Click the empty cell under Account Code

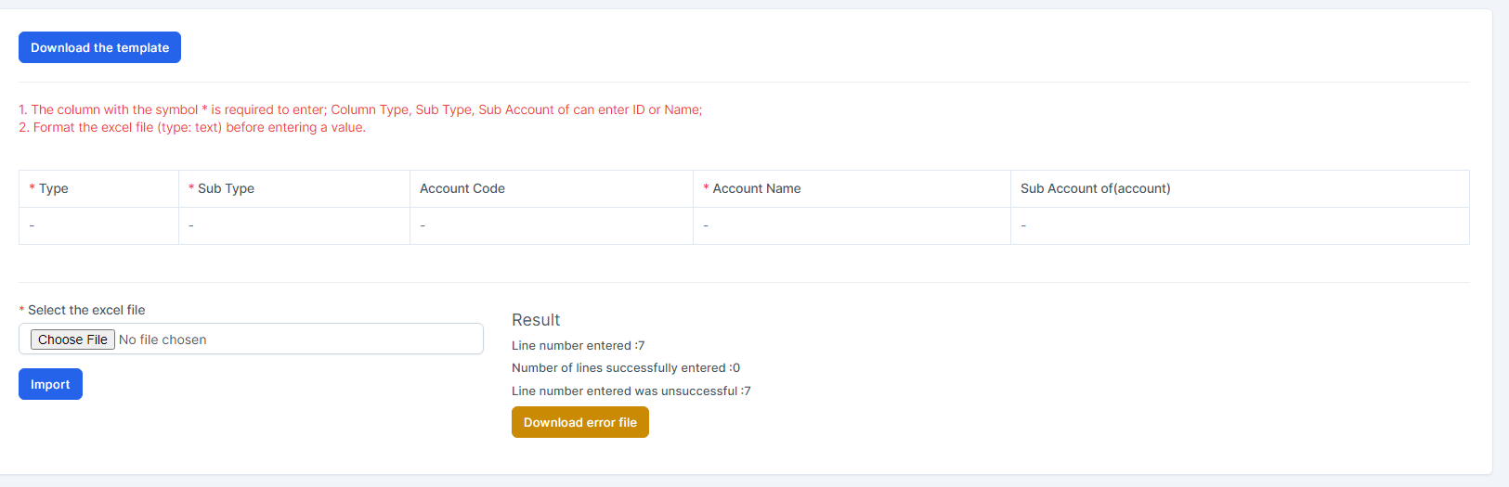[x=551, y=225]
